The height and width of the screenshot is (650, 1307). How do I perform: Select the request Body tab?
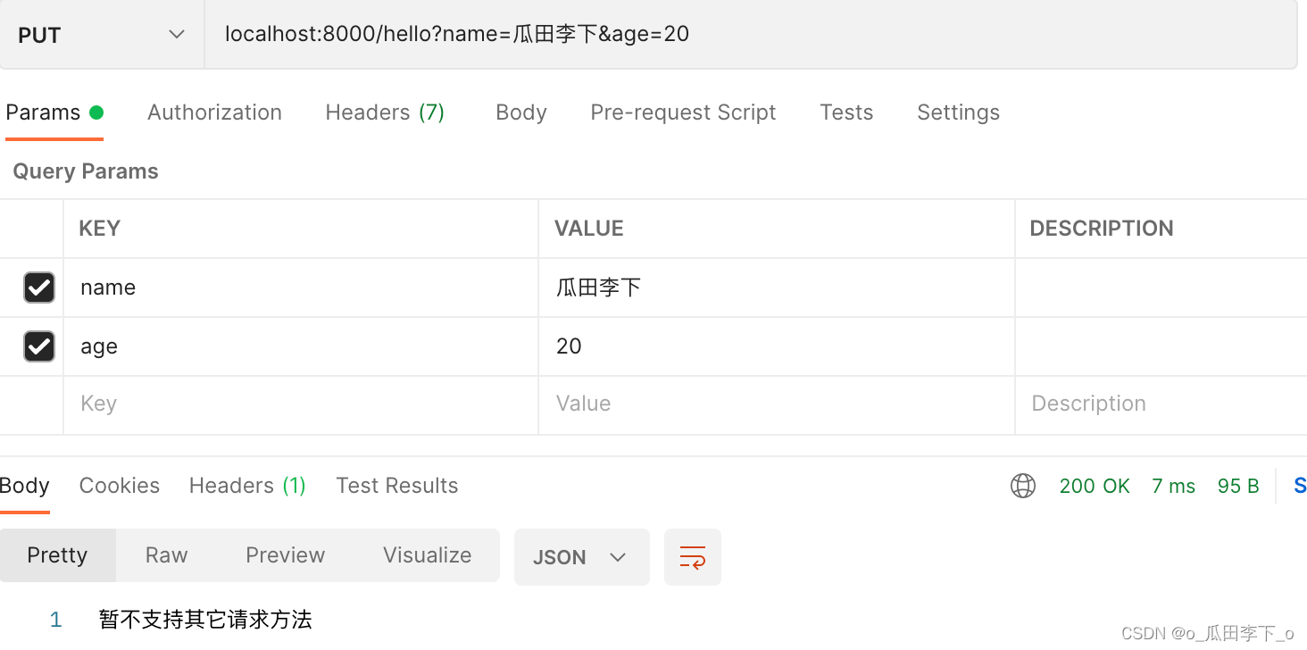click(521, 112)
